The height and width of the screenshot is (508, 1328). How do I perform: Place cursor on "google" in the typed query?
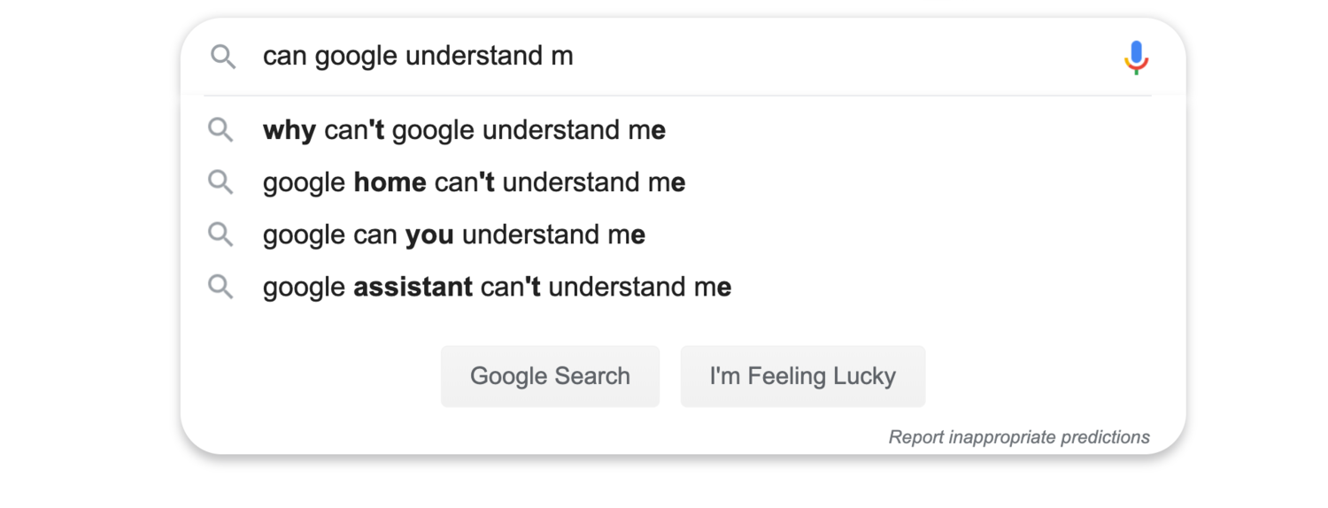pyautogui.click(x=356, y=57)
